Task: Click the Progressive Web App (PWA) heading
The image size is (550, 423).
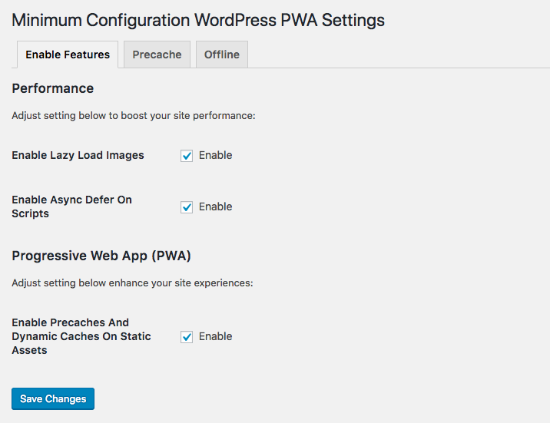Action: click(x=101, y=256)
